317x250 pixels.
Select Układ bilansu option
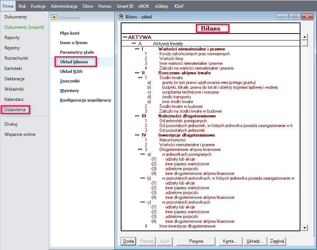[74, 62]
